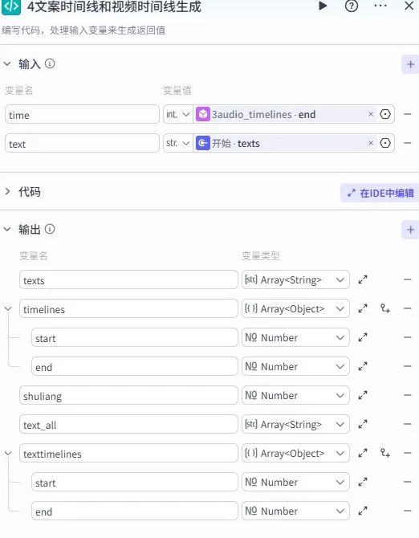419x538 pixels.
Task: Remove the timelines output variable
Action: coord(407,308)
